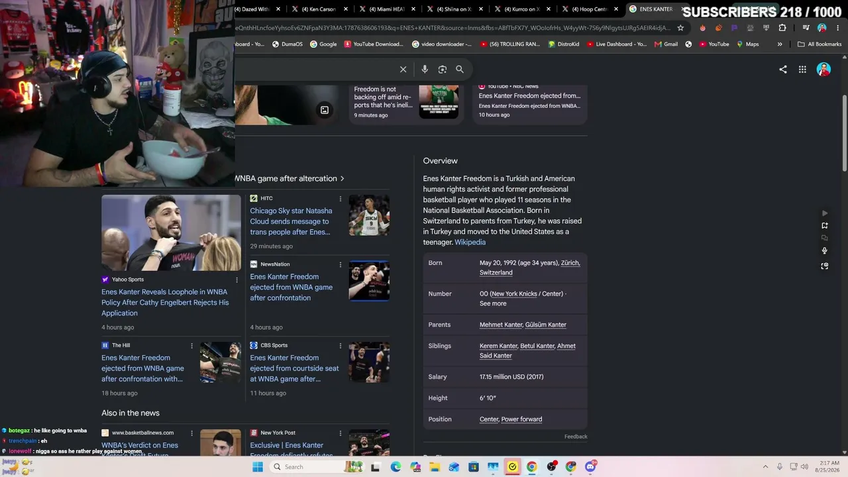Open OBS Studio from the taskbar
Viewport: 848px width, 477px height.
pos(552,467)
